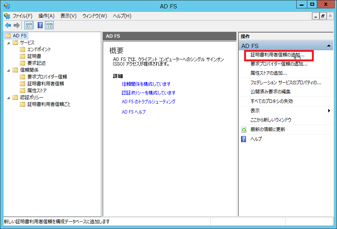Screen dimensions: 337x229
Task: Click the blue Help toolbar icon
Action: click(40, 25)
